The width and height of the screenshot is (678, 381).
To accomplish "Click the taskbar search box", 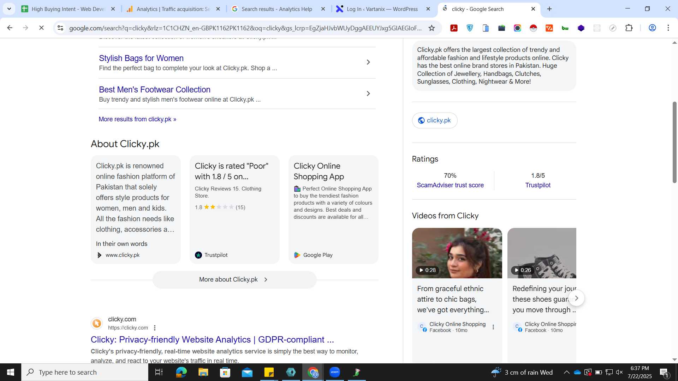I will (x=85, y=372).
